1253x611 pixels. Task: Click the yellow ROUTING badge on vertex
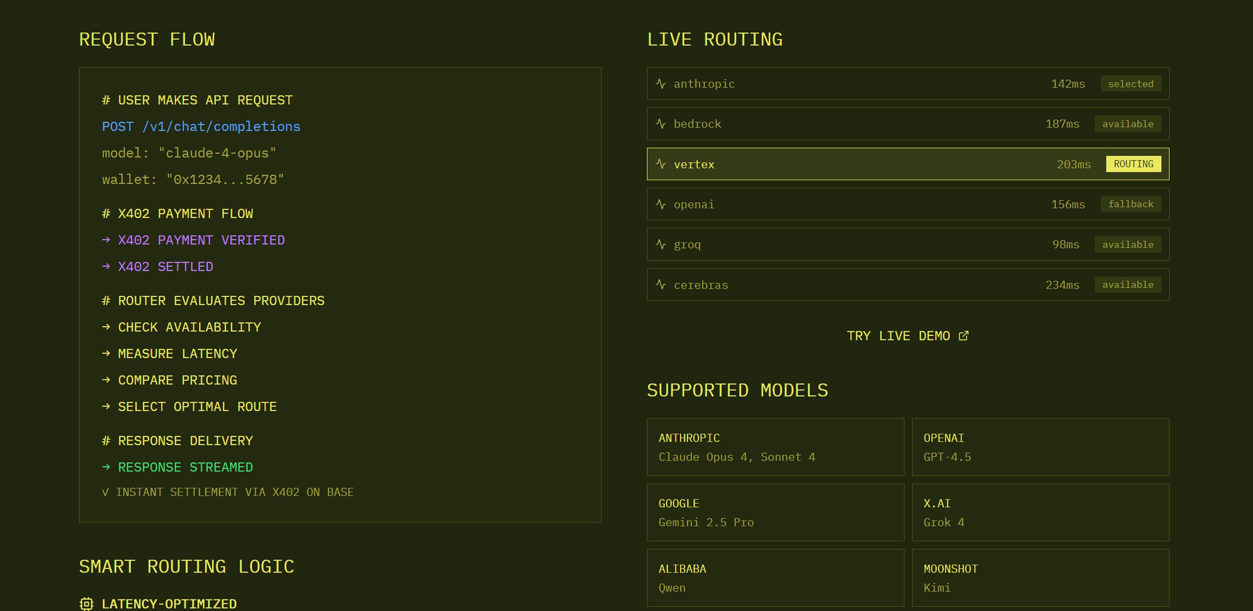[x=1133, y=164]
